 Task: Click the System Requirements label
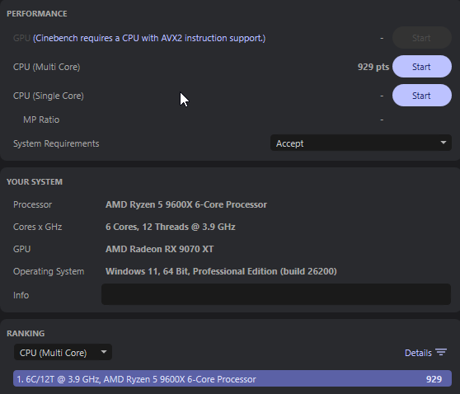pyautogui.click(x=56, y=143)
